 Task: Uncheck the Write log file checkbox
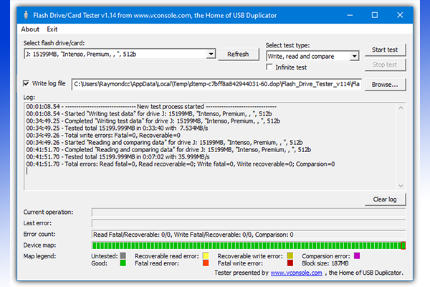(x=27, y=83)
